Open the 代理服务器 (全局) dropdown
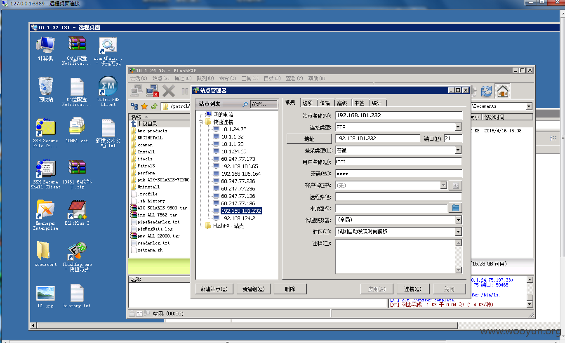Viewport: 565px width, 343px height. pyautogui.click(x=458, y=220)
